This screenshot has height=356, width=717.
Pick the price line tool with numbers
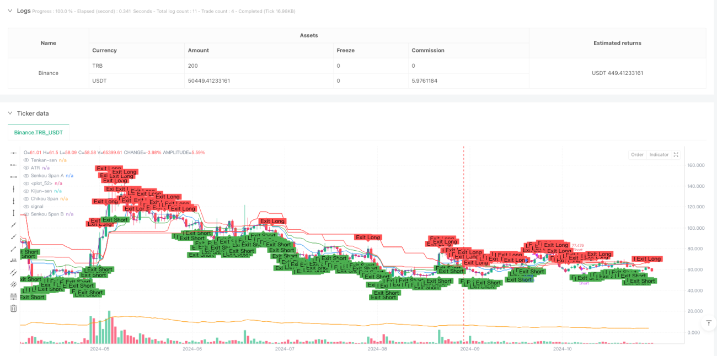(14, 260)
